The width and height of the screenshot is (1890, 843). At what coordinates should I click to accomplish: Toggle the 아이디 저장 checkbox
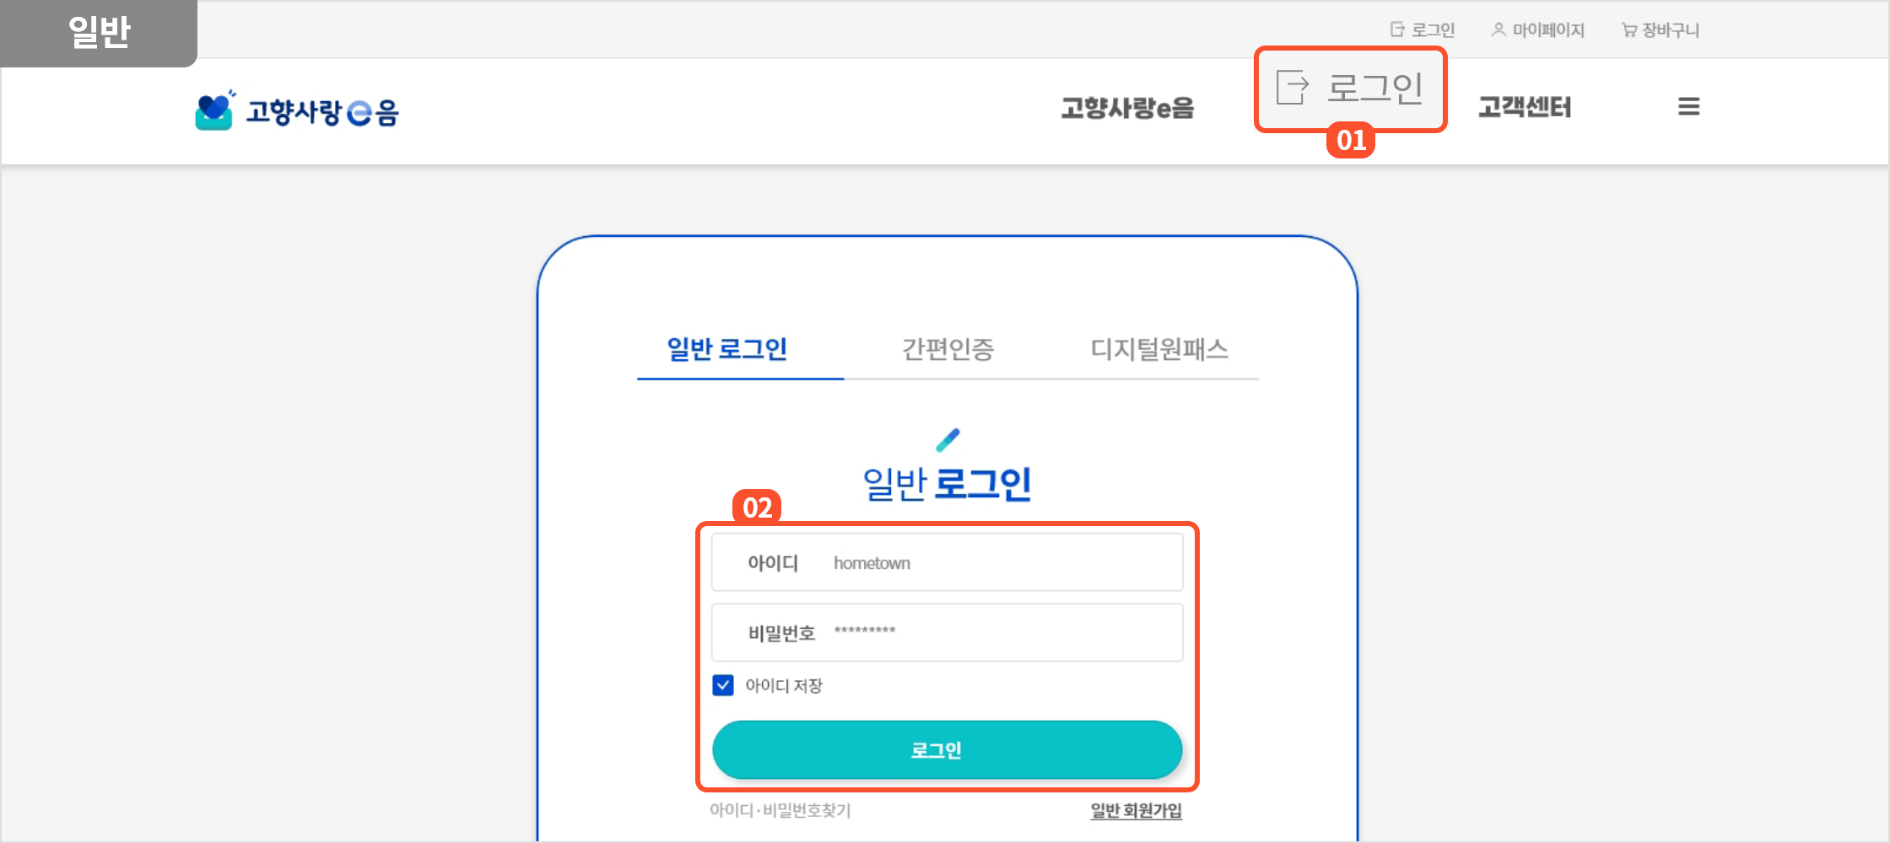[x=723, y=685]
